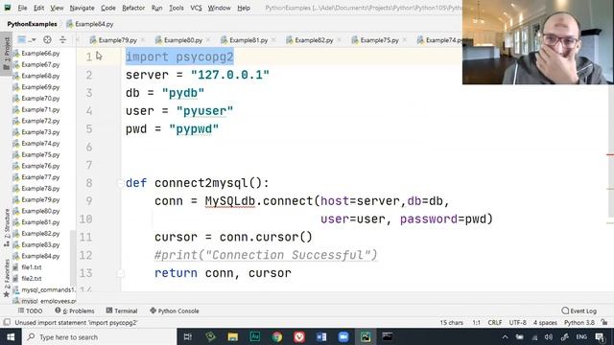The image size is (614, 345).
Task: Open the Tools menu
Action: [x=177, y=8]
